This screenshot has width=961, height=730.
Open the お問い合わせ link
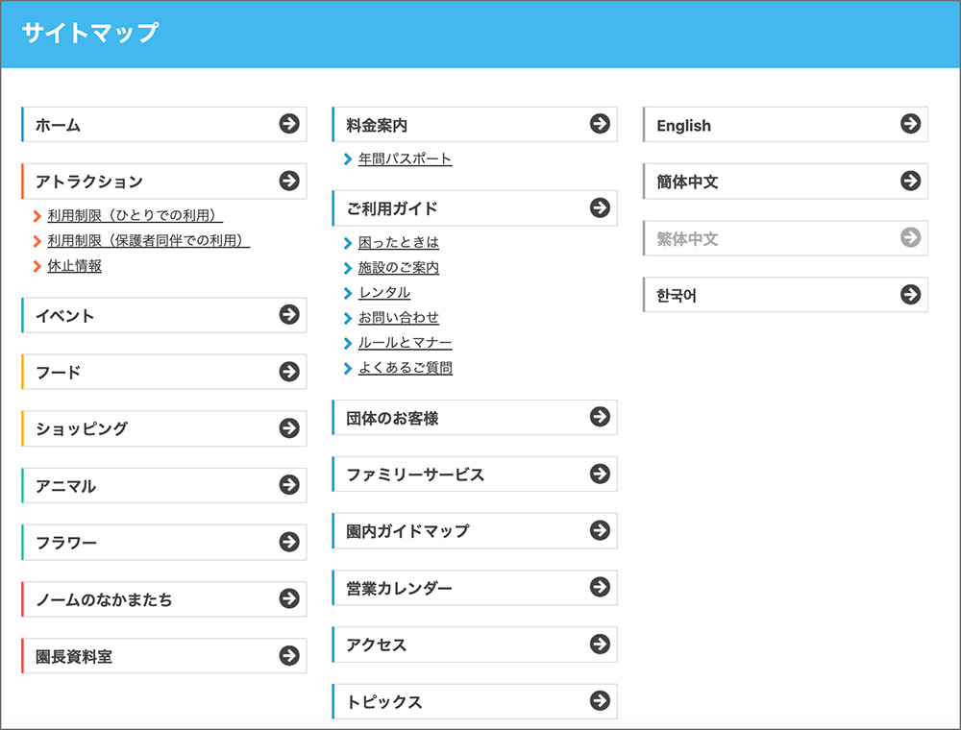tap(399, 318)
